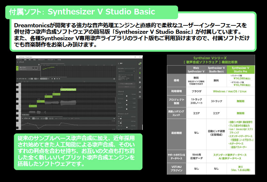The image size is (267, 182).
Task: Click the track name in the track header
Action: tap(23, 68)
